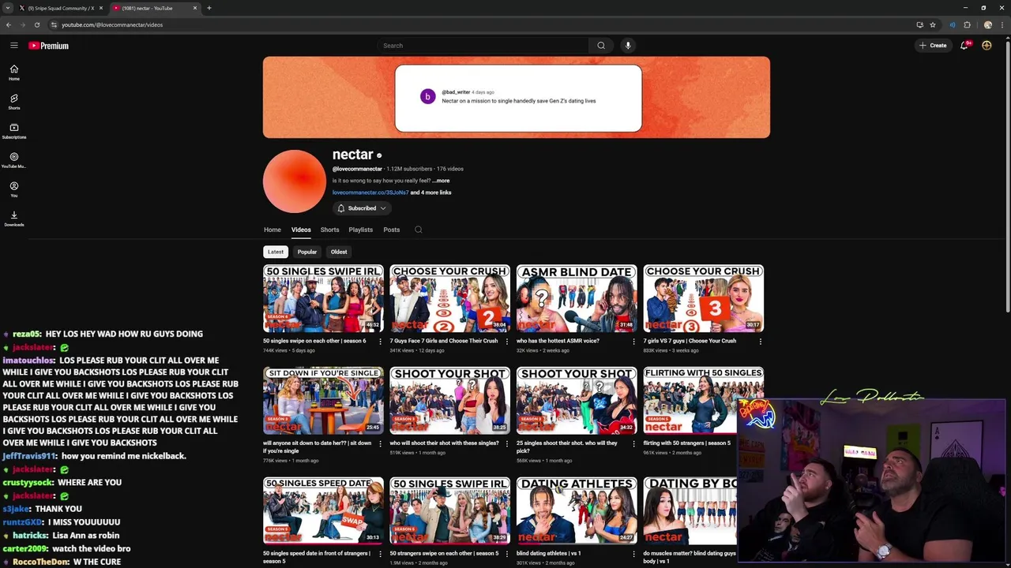Sort videos by Latest chip
Viewport: 1011px width, 568px height.
pos(276,252)
